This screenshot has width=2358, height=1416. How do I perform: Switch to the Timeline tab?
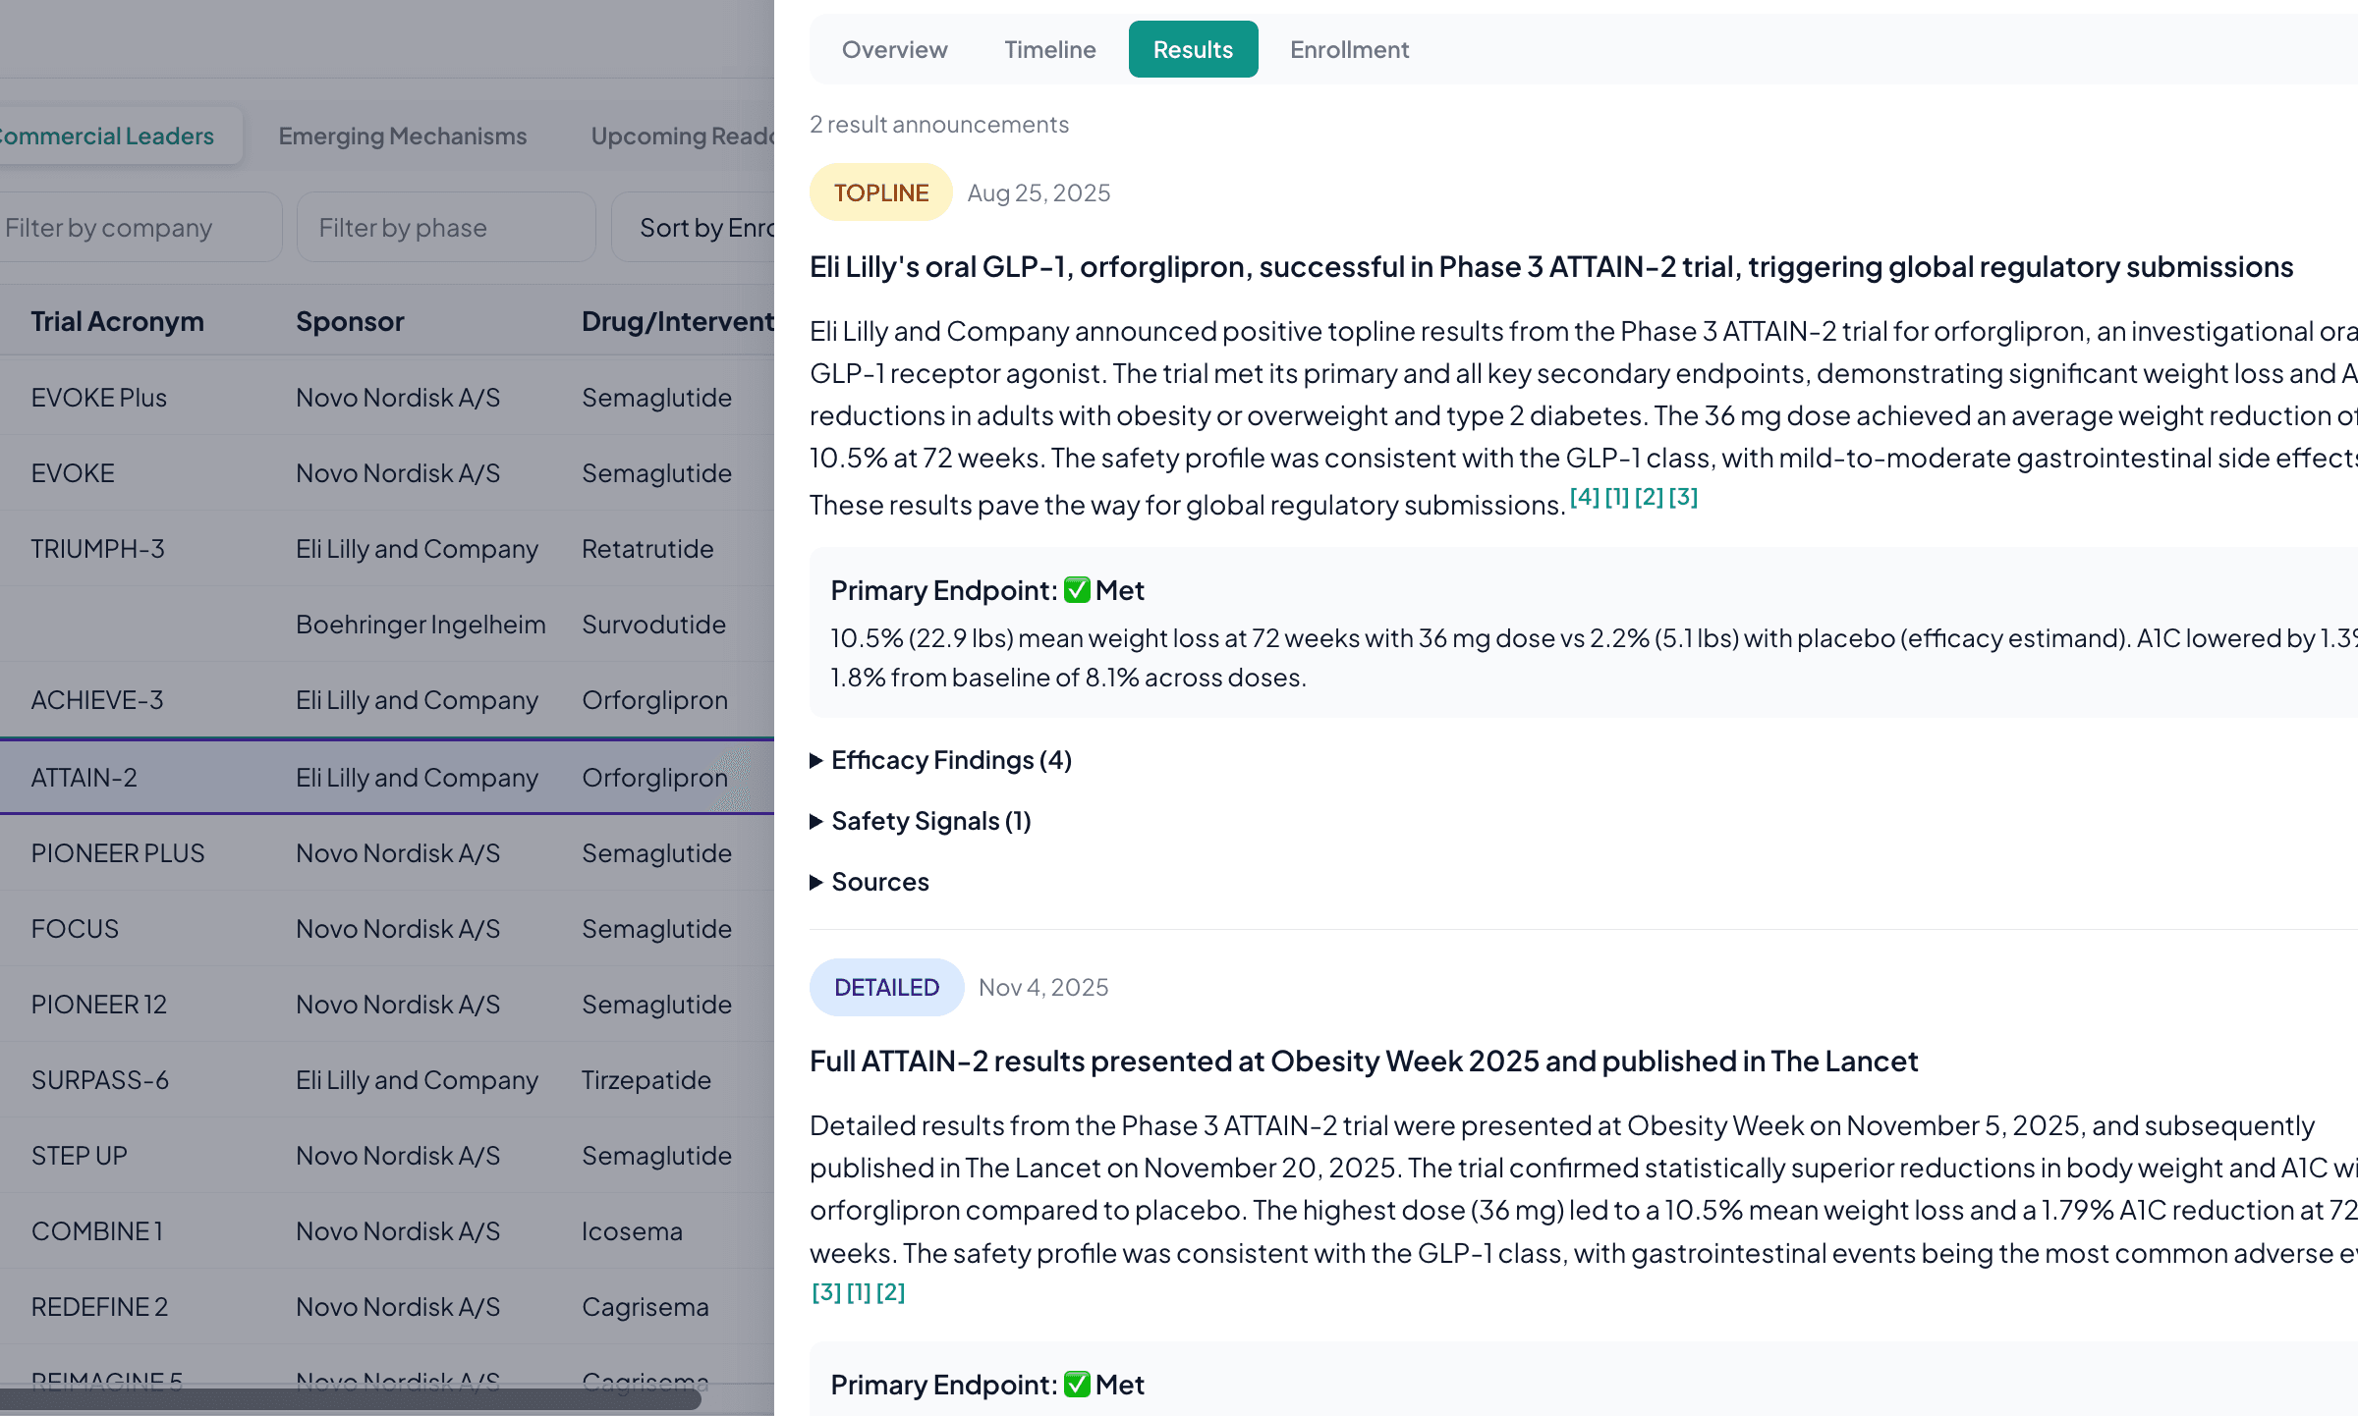tap(1049, 49)
